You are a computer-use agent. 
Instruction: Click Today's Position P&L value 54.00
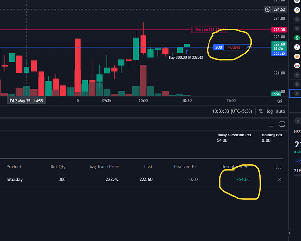(x=222, y=140)
